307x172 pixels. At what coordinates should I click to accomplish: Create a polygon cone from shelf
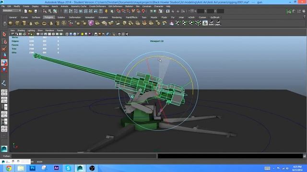tap(31, 23)
